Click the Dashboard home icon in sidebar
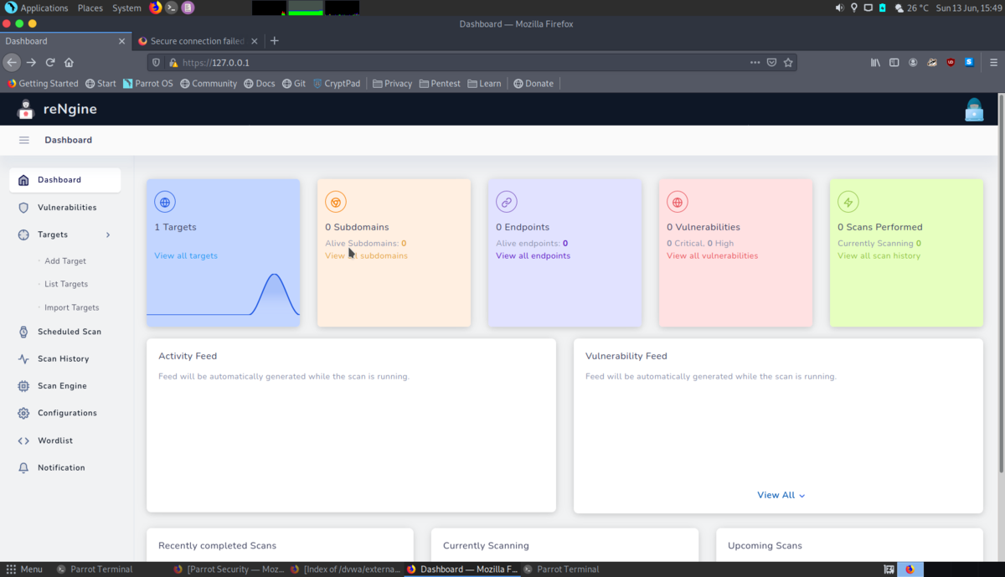The height and width of the screenshot is (577, 1005). point(23,180)
